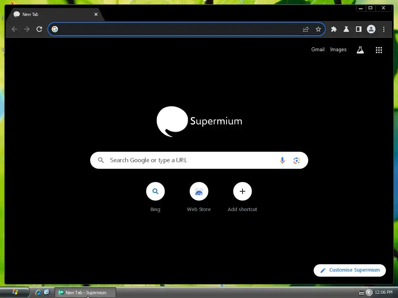Expand hidden system tray icons
Screen dimensions: 398x298
[369, 293]
